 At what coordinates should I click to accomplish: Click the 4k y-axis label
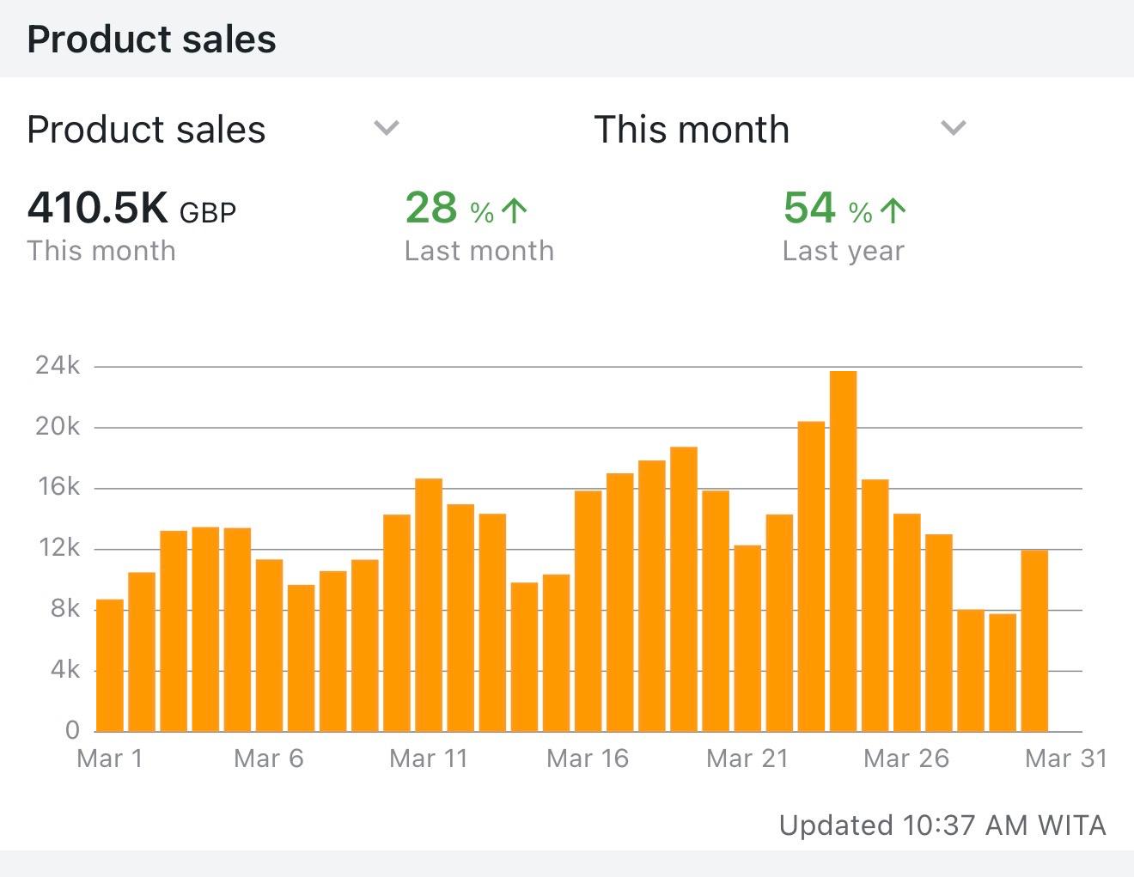pyautogui.click(x=65, y=669)
